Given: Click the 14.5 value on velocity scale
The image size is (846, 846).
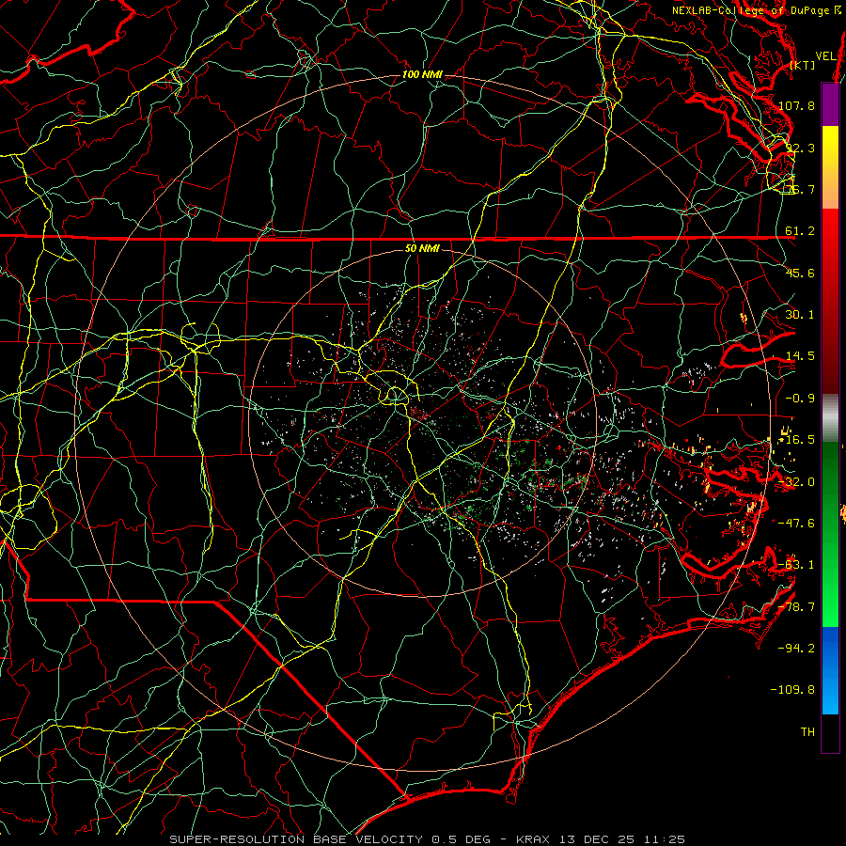Looking at the screenshot, I should (x=800, y=356).
